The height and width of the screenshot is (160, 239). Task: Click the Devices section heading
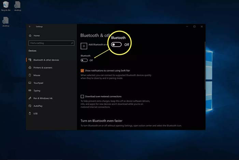(x=32, y=51)
